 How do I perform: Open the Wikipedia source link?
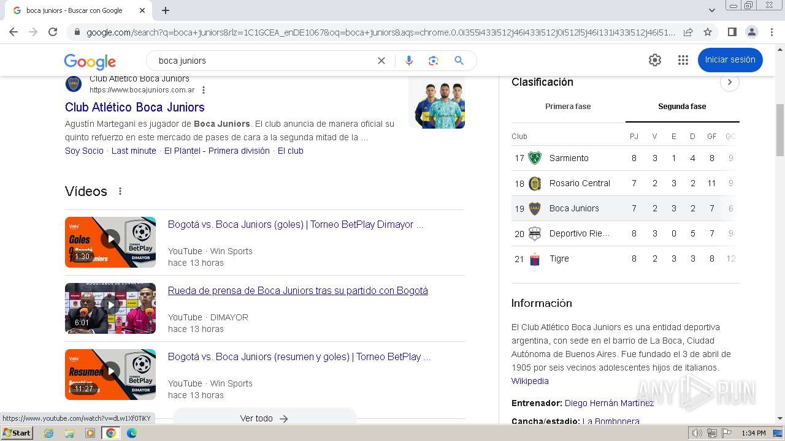[x=530, y=381]
